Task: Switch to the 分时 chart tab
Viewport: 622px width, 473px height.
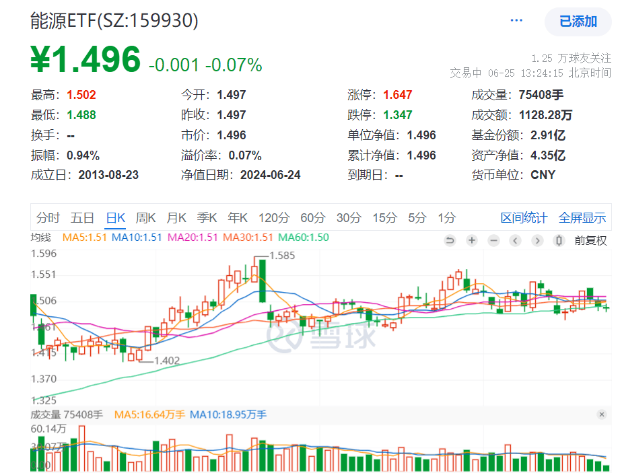Action: (48, 218)
